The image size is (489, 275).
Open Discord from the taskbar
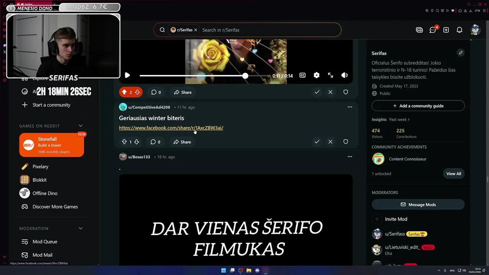click(x=257, y=270)
